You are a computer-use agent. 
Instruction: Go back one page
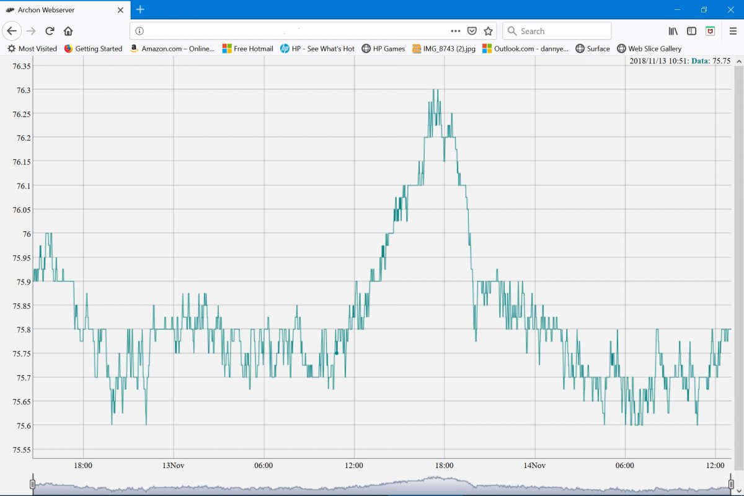pyautogui.click(x=12, y=31)
